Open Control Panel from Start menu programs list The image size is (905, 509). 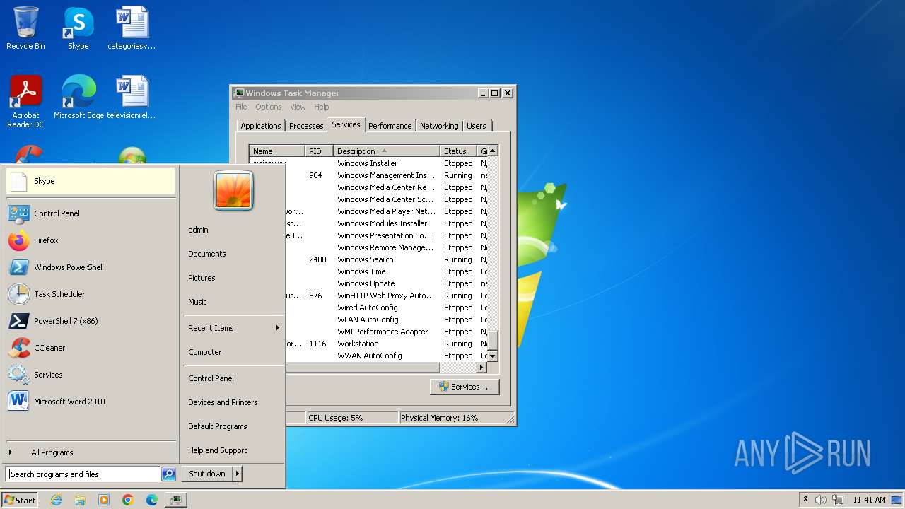pos(90,213)
